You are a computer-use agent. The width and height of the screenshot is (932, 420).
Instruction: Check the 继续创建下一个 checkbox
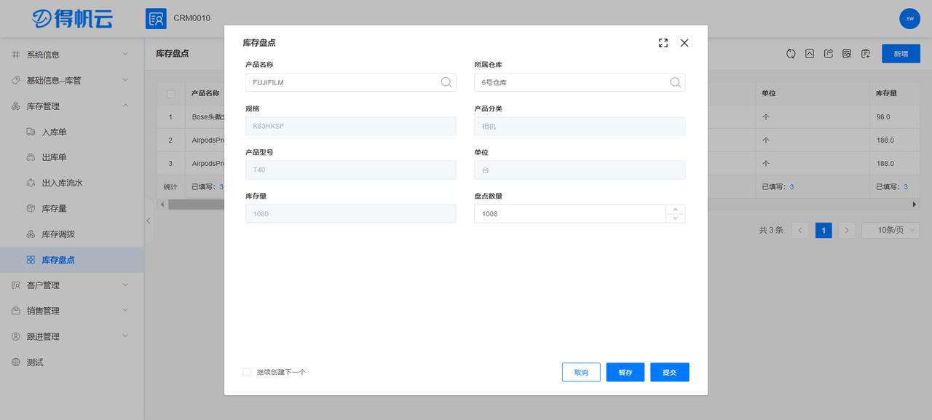[x=246, y=371]
